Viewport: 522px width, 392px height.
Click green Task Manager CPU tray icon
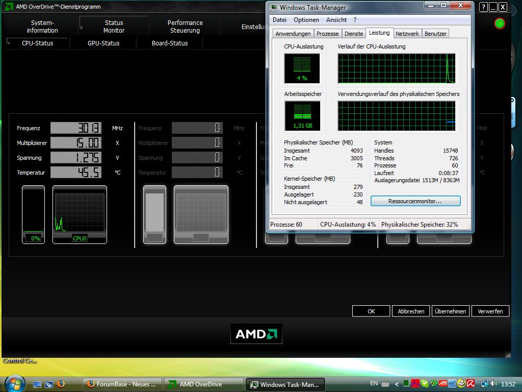406,383
